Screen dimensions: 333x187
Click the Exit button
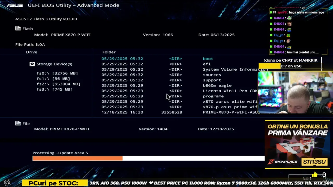(x=307, y=178)
